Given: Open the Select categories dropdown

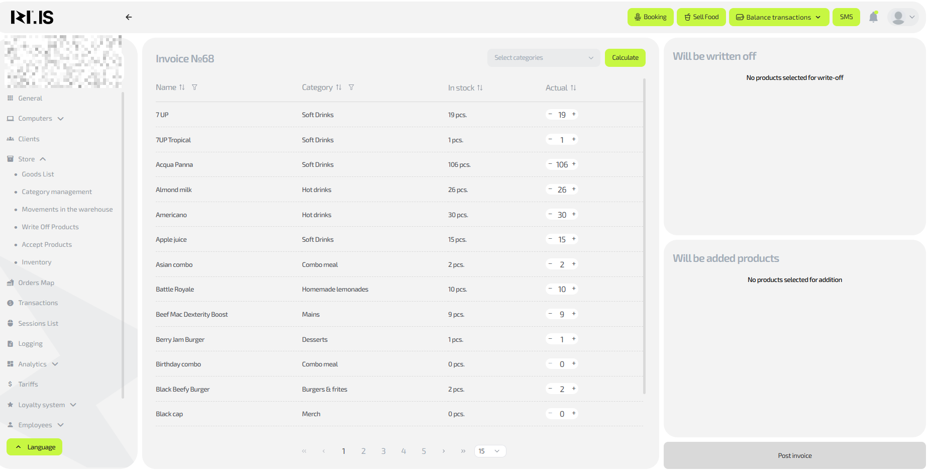Looking at the screenshot, I should click(x=543, y=58).
